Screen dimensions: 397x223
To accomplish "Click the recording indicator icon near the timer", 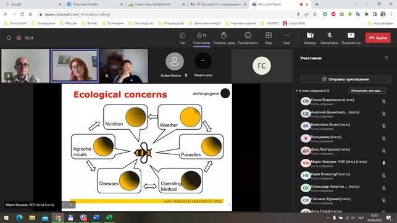I will pos(19,38).
